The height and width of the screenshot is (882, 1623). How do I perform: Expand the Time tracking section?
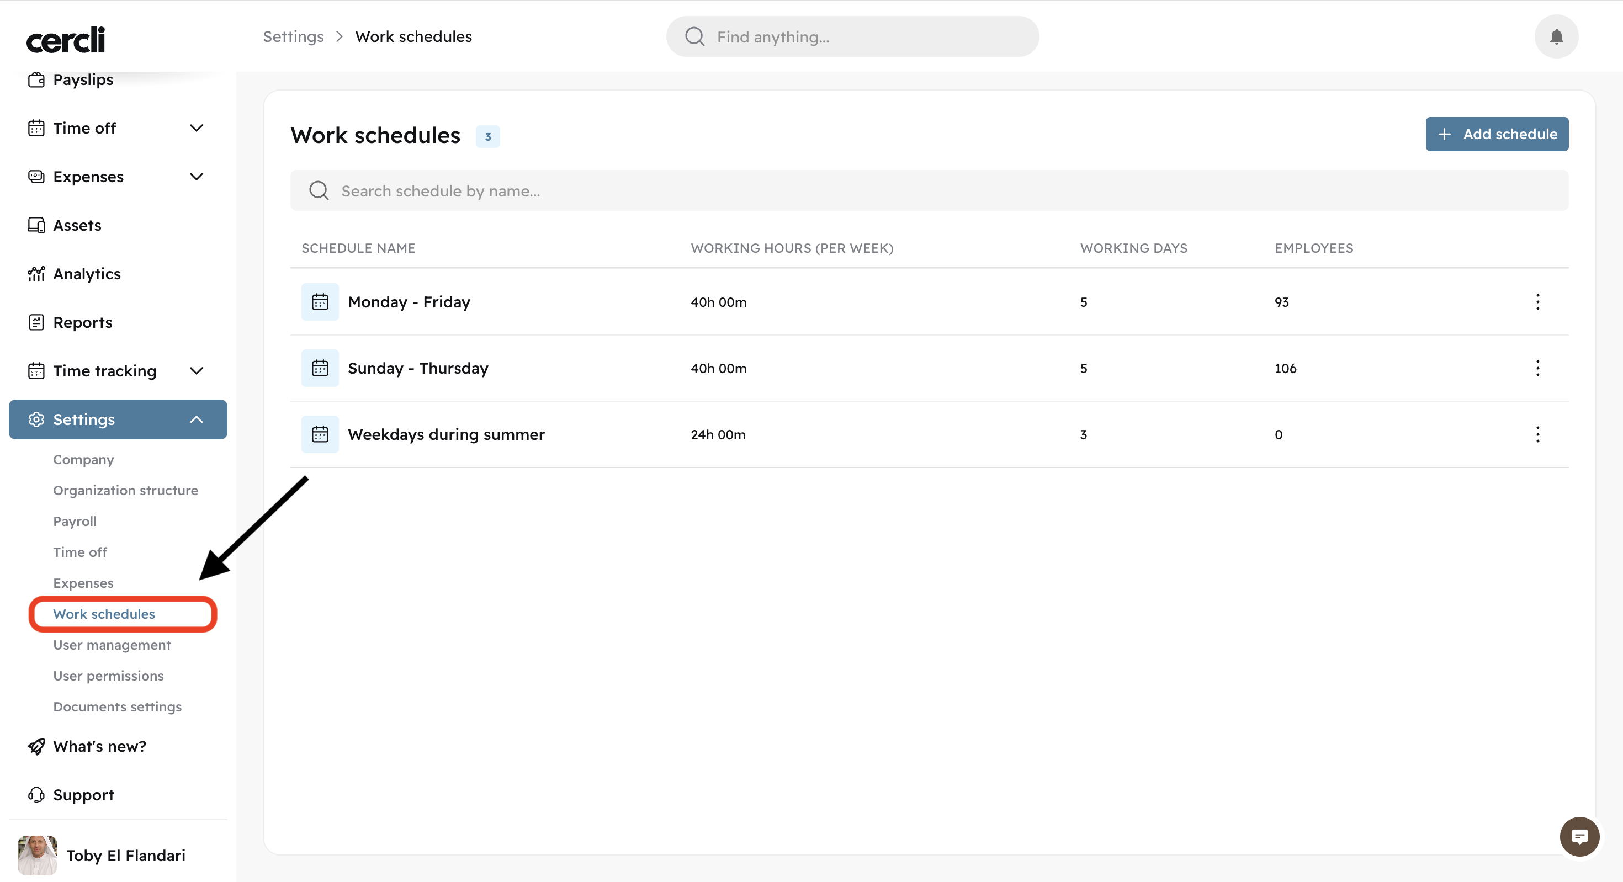[x=196, y=370]
